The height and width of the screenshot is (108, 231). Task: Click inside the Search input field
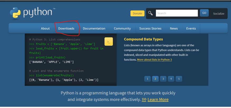coord(177,13)
